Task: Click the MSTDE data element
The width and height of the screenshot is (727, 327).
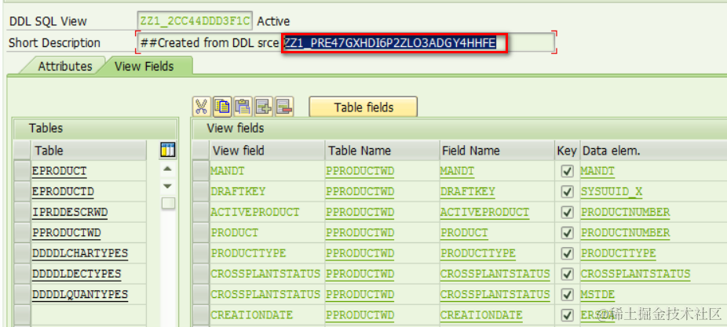Action: [597, 295]
